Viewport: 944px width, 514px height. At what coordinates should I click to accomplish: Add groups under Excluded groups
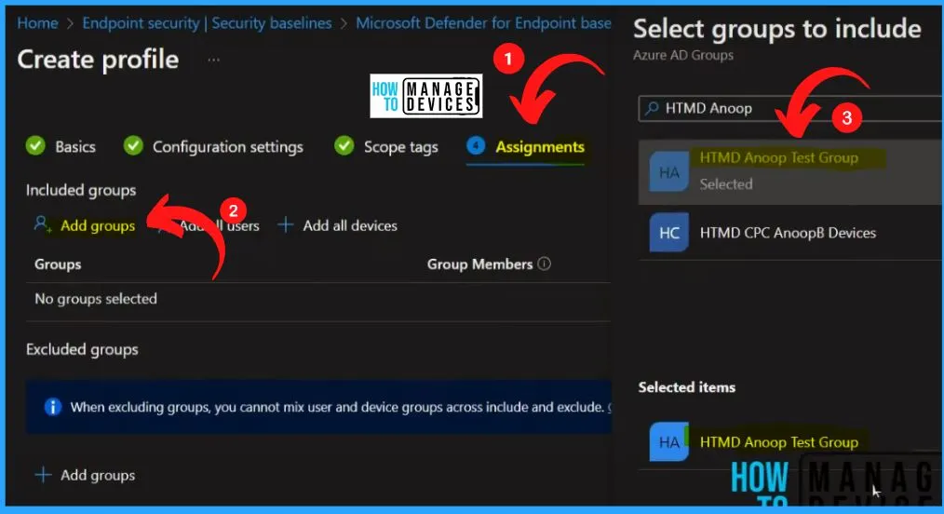tap(98, 475)
